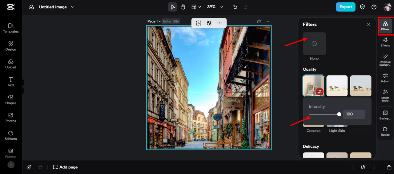Open the filter adjust settings icon
The height and width of the screenshot is (174, 394).
[x=320, y=91]
